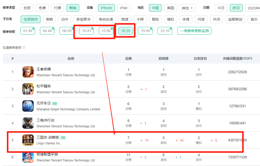Open the 10:41 chart snapshot
Viewport: 260px width, 166px height.
pyautogui.click(x=87, y=31)
